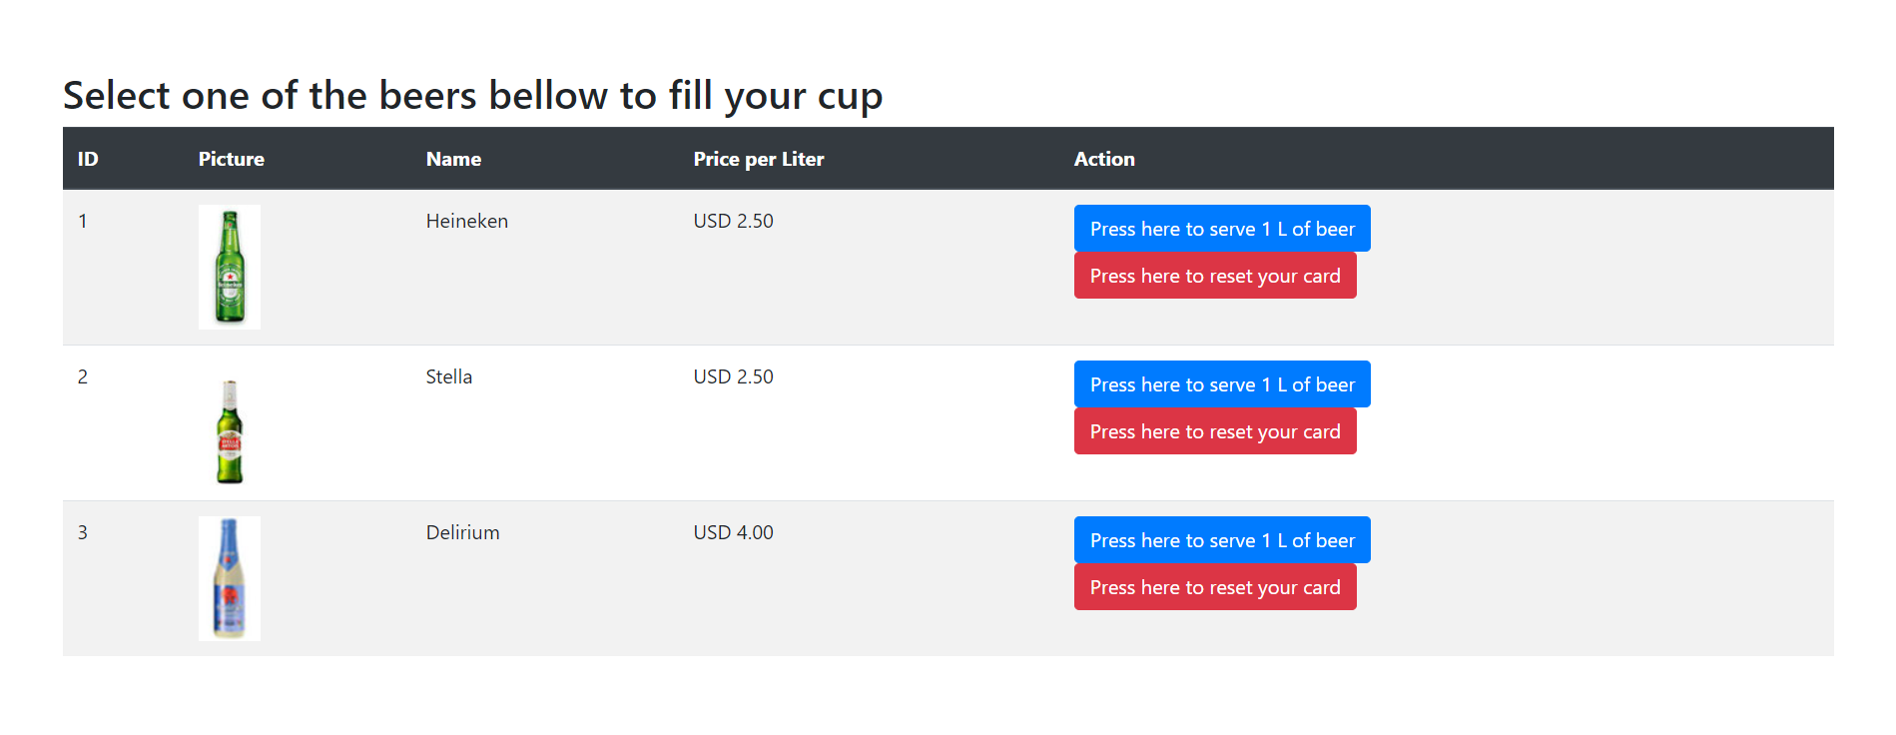1896x735 pixels.
Task: Serve 1 L of Stella beer
Action: (x=1221, y=384)
